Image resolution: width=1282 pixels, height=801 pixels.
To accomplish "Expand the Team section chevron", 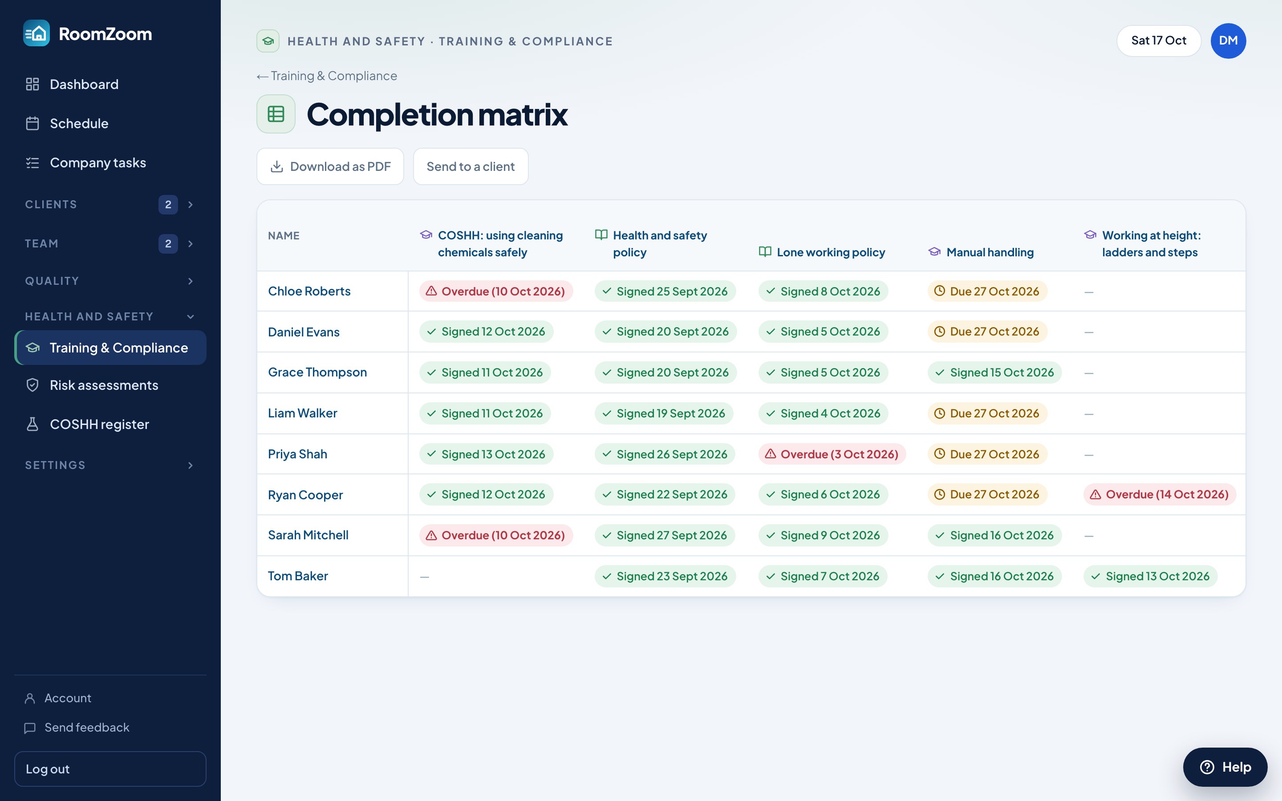I will point(191,244).
